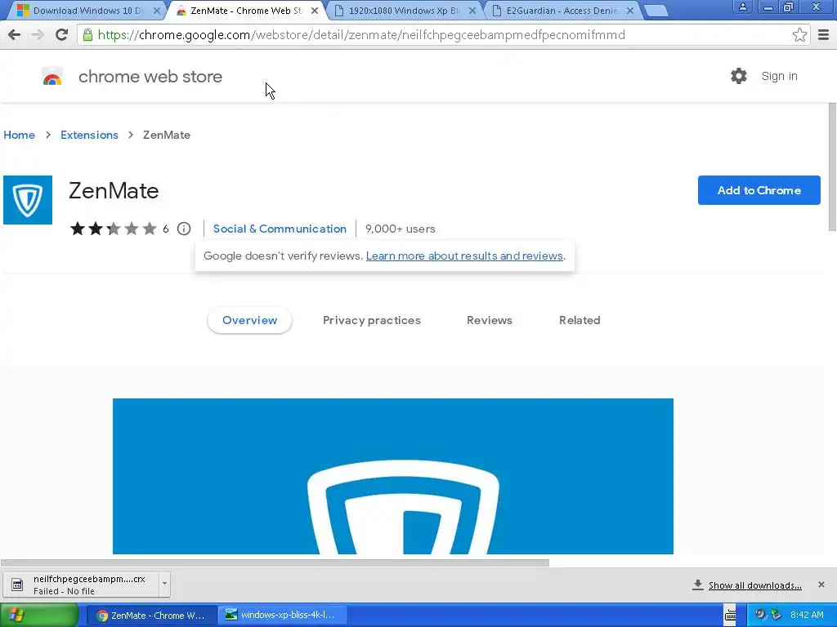This screenshot has width=837, height=627.
Task: Close the downloads bar
Action: 821,585
